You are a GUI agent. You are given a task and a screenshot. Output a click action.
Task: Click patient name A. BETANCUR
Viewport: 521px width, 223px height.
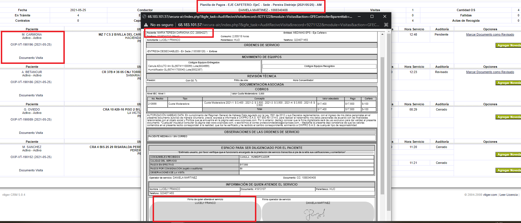[32, 72]
